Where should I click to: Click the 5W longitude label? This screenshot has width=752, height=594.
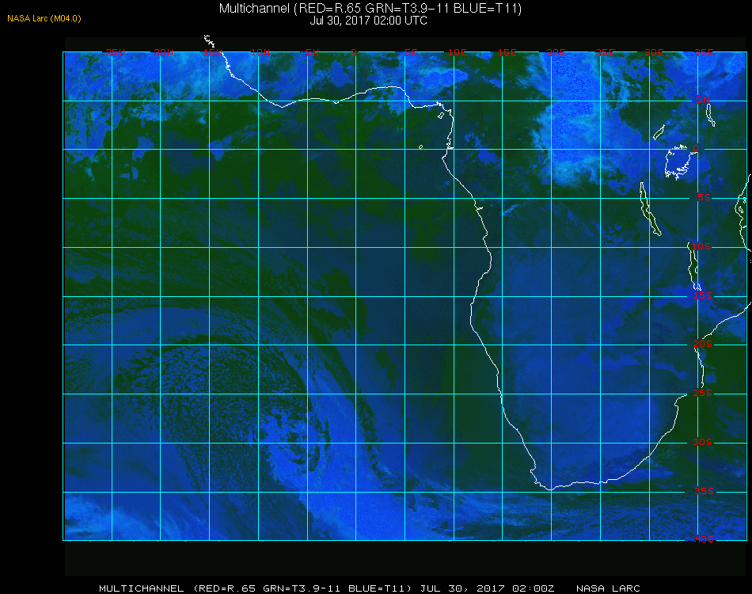[312, 52]
